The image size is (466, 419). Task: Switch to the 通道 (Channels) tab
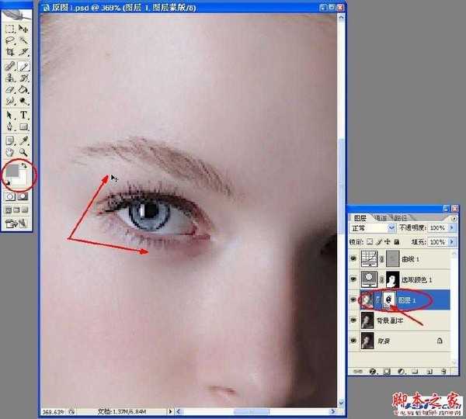coord(381,218)
